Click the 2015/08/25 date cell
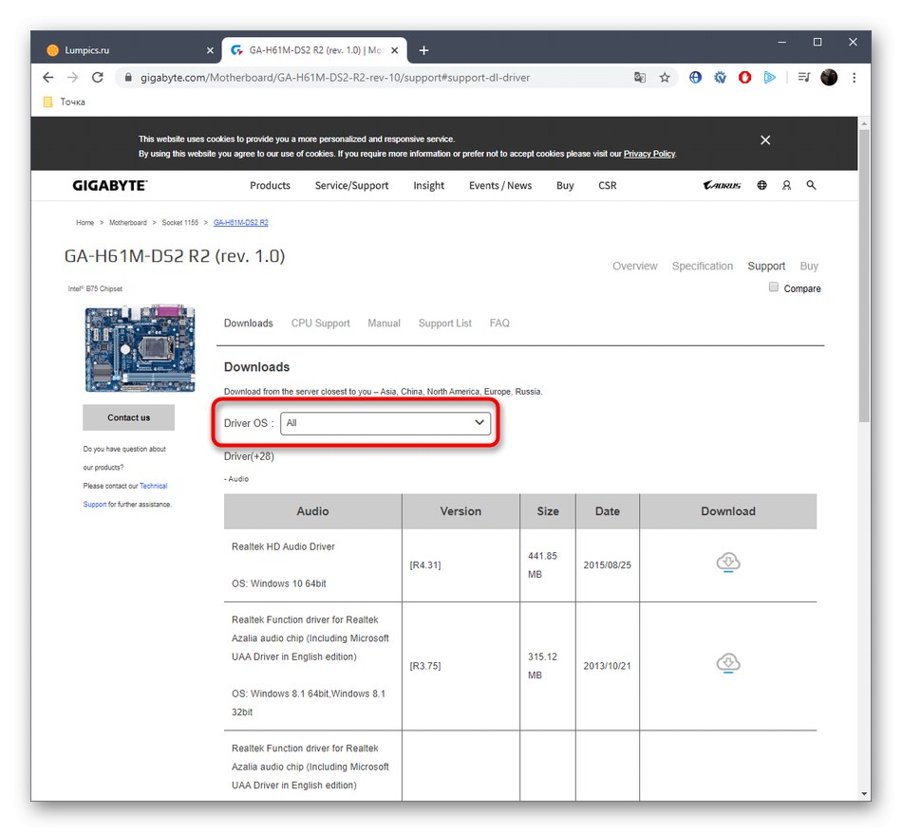 [607, 565]
